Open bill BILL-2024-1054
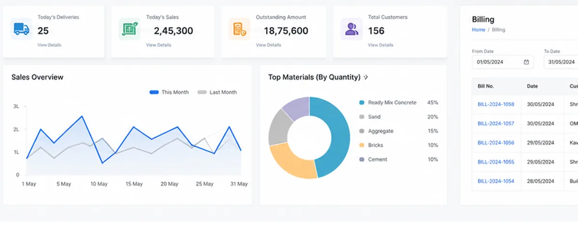578x241 pixels. point(496,181)
